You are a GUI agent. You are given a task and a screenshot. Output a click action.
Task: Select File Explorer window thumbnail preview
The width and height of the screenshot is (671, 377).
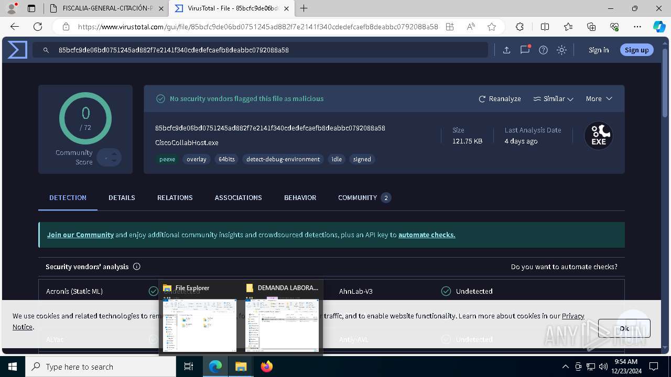[199, 325]
